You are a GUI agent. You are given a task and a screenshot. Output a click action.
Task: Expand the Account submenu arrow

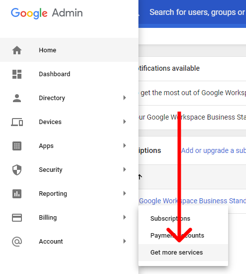[124, 241]
